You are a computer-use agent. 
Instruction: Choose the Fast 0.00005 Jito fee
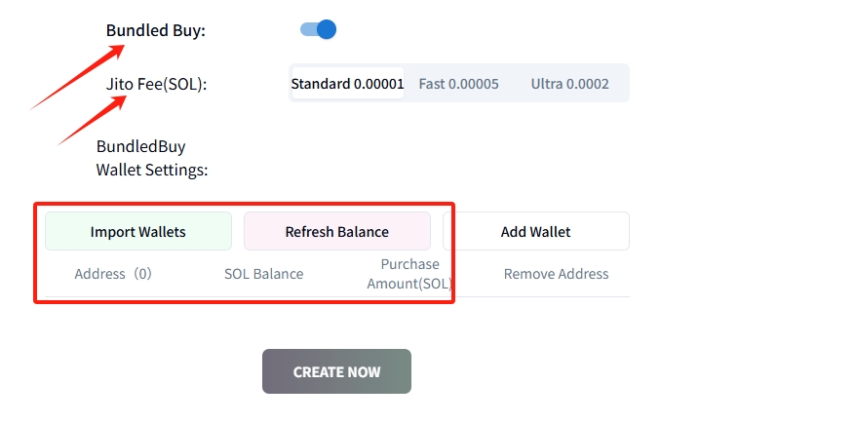click(x=458, y=84)
